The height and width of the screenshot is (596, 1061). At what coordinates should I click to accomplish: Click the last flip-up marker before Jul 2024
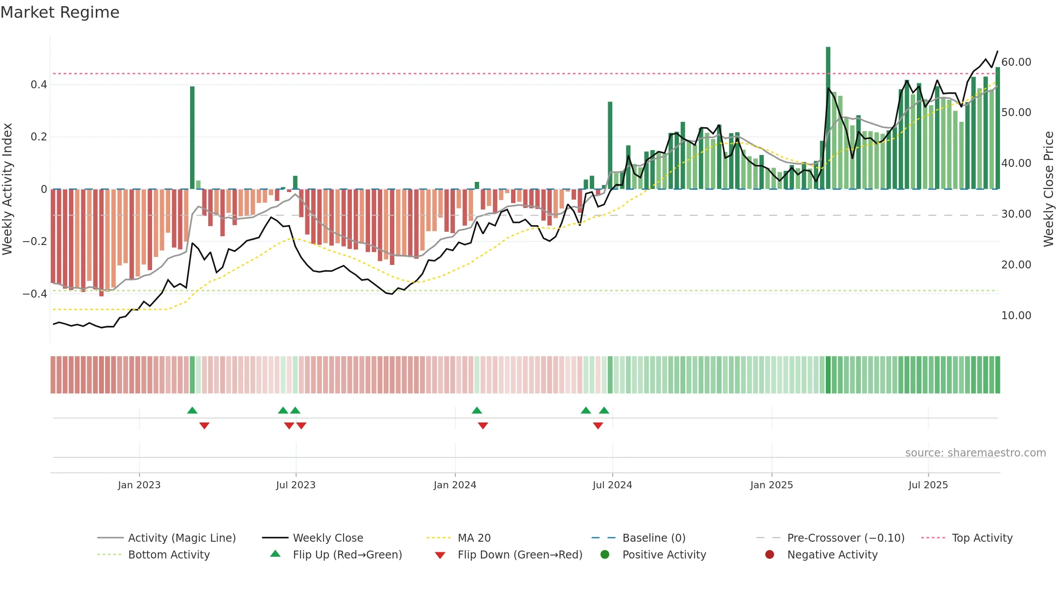[604, 410]
